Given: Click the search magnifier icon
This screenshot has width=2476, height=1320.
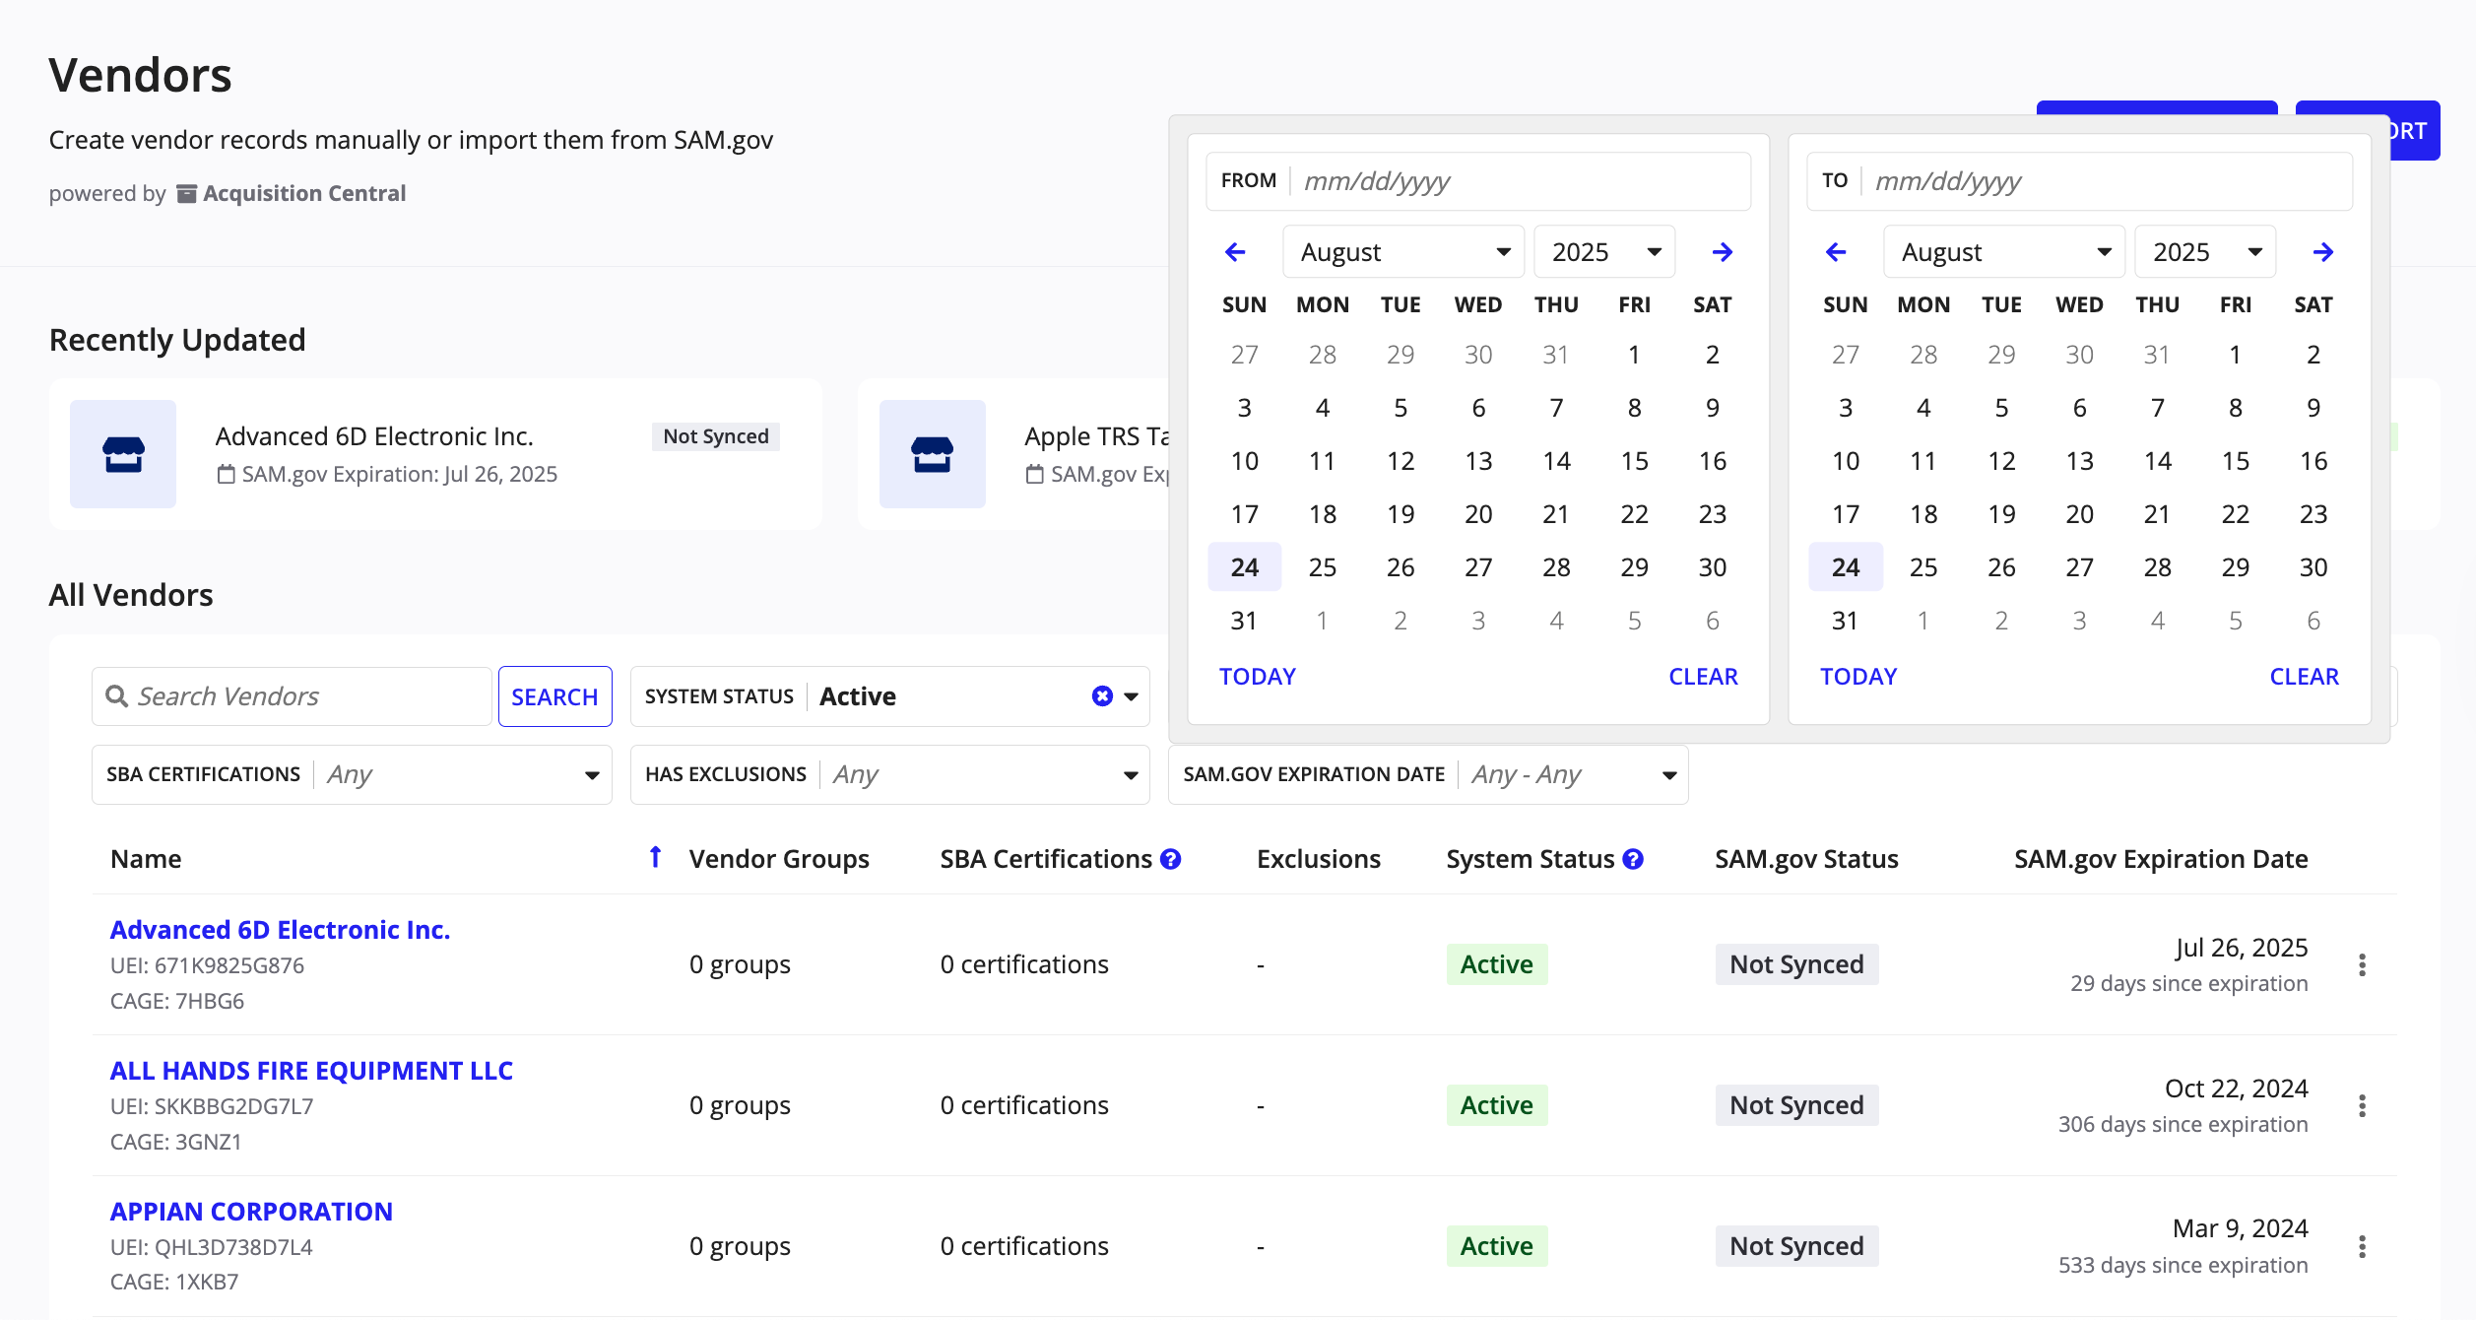Looking at the screenshot, I should (116, 696).
